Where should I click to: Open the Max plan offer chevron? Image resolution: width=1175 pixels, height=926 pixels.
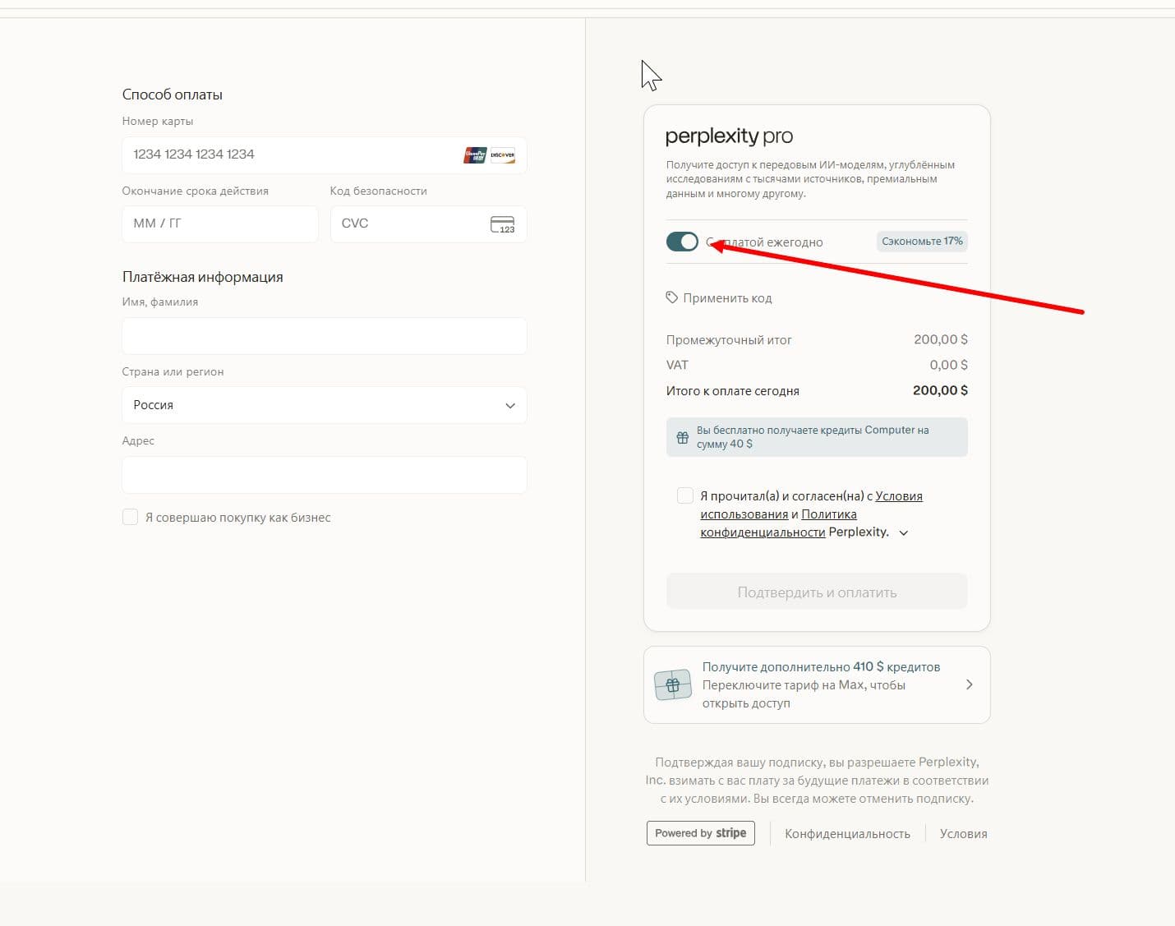point(970,684)
